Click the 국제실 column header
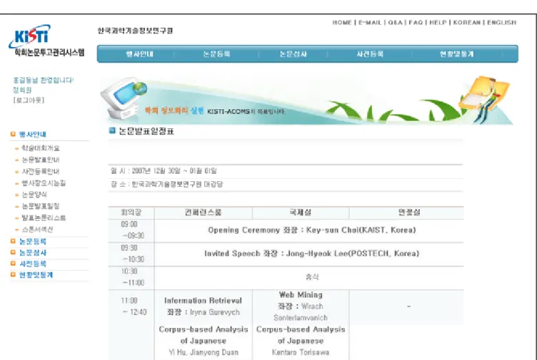 (301, 212)
